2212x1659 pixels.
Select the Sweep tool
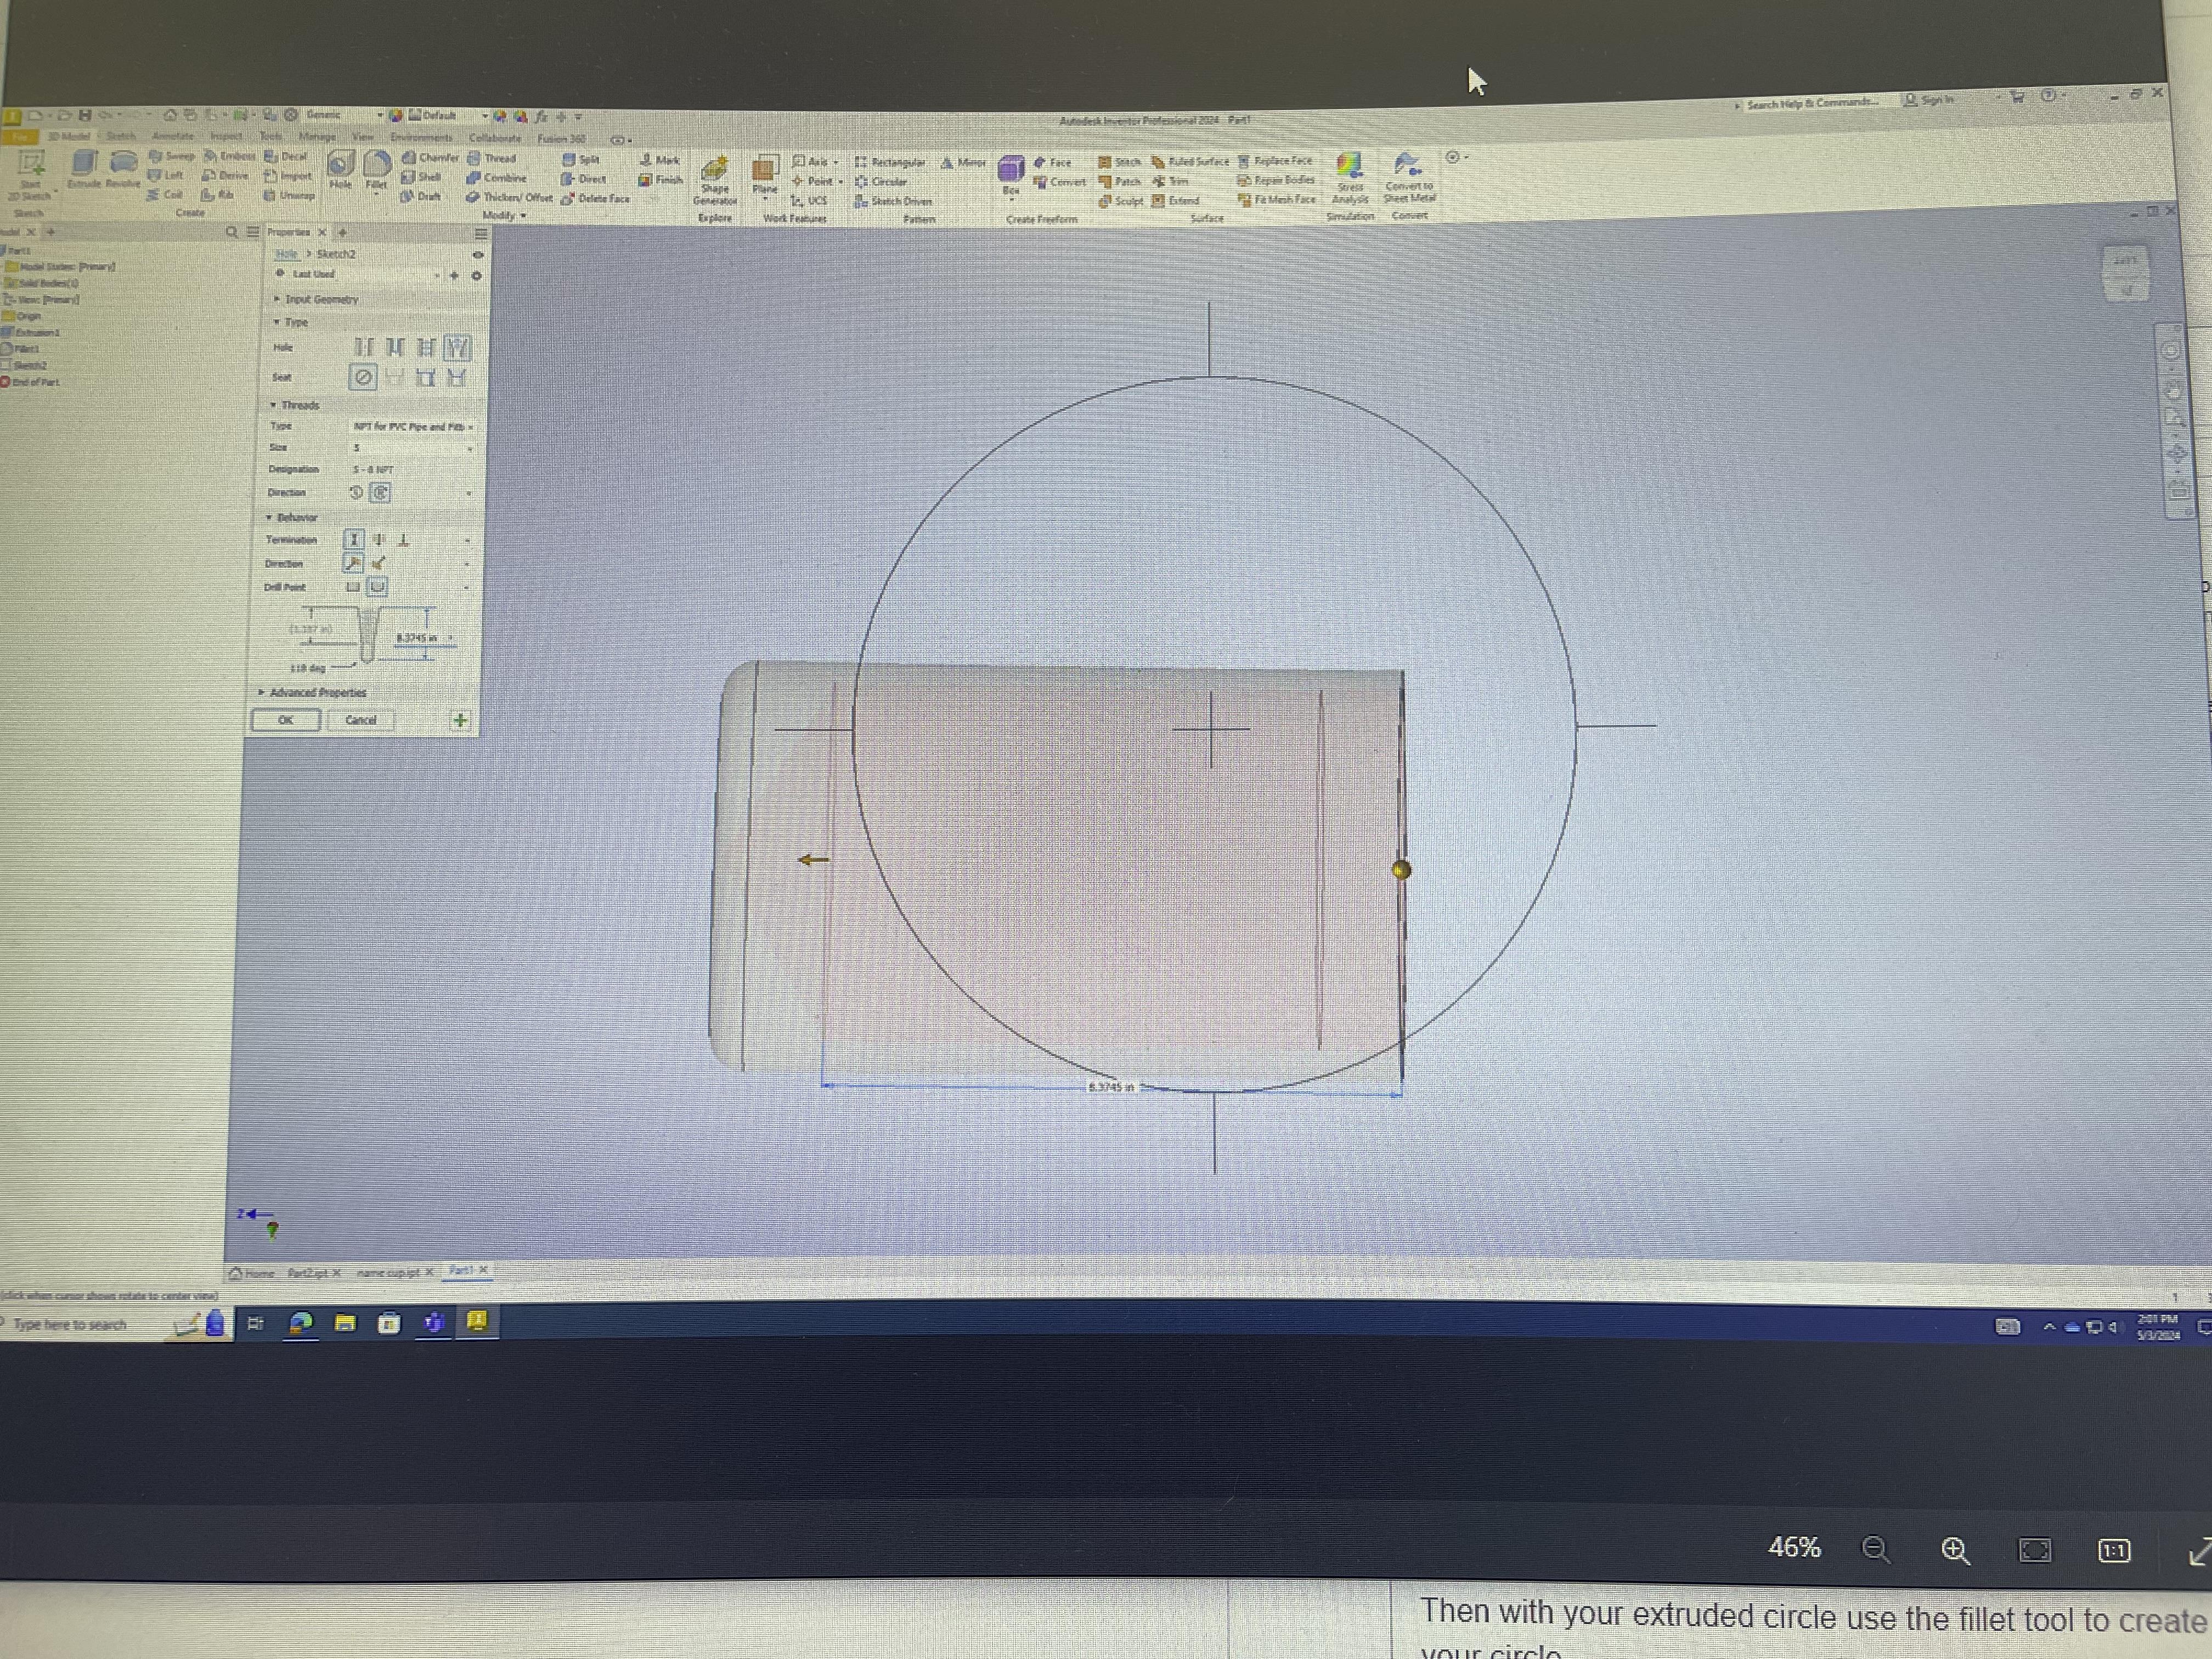click(172, 156)
